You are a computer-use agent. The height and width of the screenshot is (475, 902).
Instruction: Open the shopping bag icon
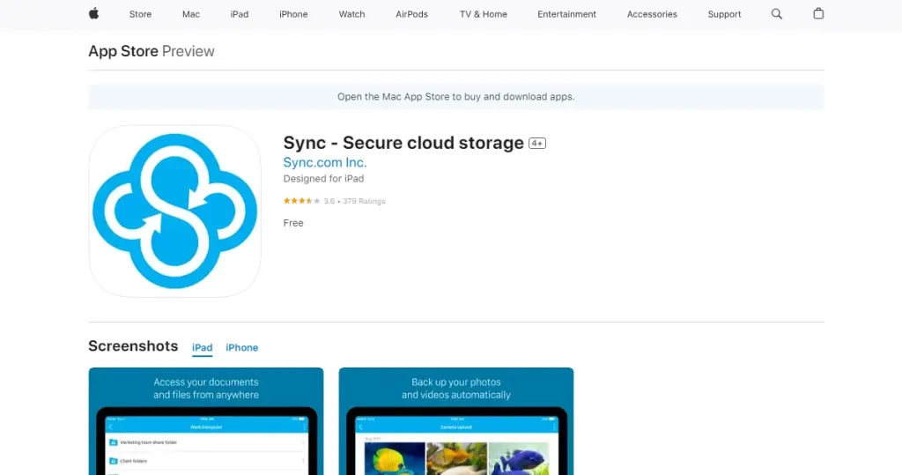[x=818, y=13]
